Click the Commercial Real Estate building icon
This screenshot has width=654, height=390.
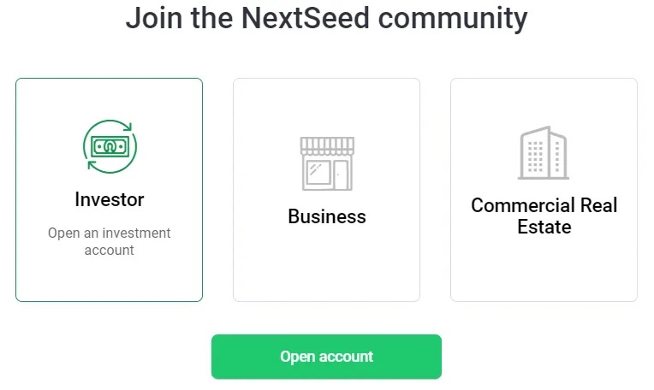pos(544,154)
